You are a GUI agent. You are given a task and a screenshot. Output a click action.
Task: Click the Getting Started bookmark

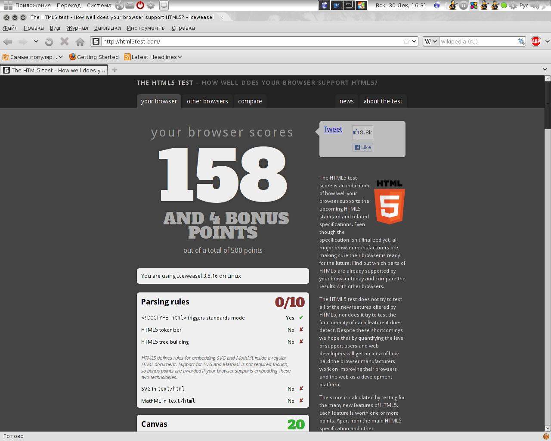coord(94,57)
